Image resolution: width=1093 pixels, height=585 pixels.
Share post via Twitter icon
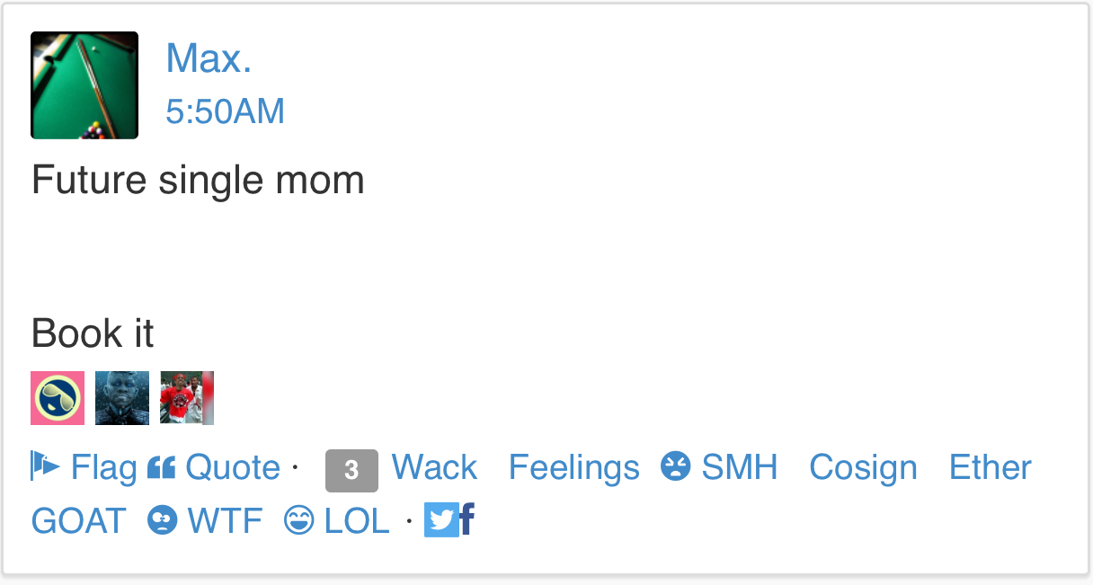pyautogui.click(x=441, y=520)
